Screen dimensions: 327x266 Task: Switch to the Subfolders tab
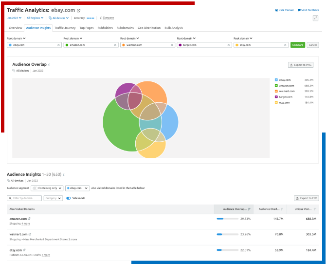(105, 28)
